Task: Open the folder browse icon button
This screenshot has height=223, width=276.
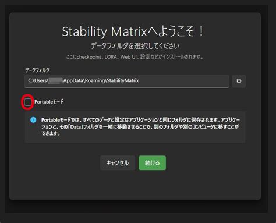Action: pos(239,81)
